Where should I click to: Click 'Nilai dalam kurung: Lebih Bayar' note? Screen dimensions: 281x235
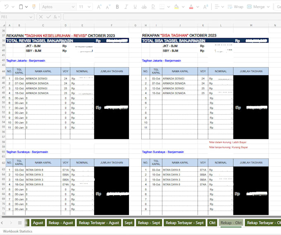click(x=228, y=142)
